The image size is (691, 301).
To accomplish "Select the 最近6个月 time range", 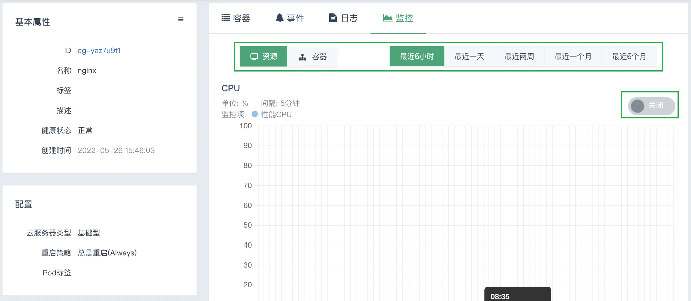I will point(629,57).
